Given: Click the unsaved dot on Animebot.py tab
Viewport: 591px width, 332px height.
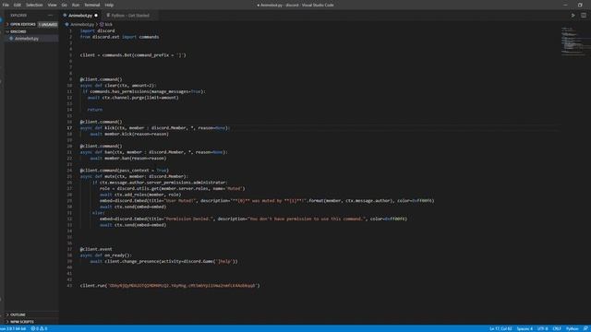Looking at the screenshot, I should [x=96, y=16].
